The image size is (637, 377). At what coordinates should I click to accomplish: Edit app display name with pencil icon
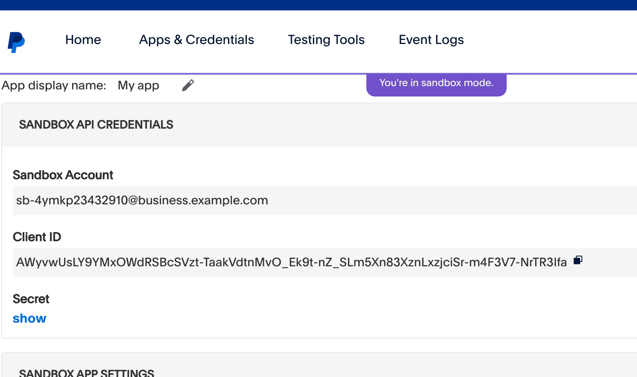(188, 86)
